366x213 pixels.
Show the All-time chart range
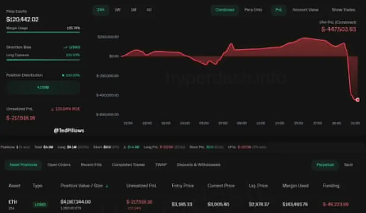tap(149, 10)
